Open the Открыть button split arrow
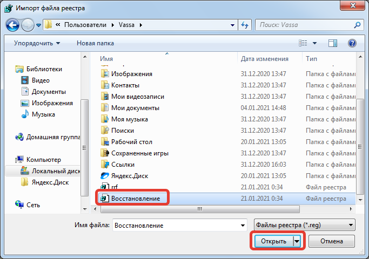 pyautogui.click(x=297, y=241)
